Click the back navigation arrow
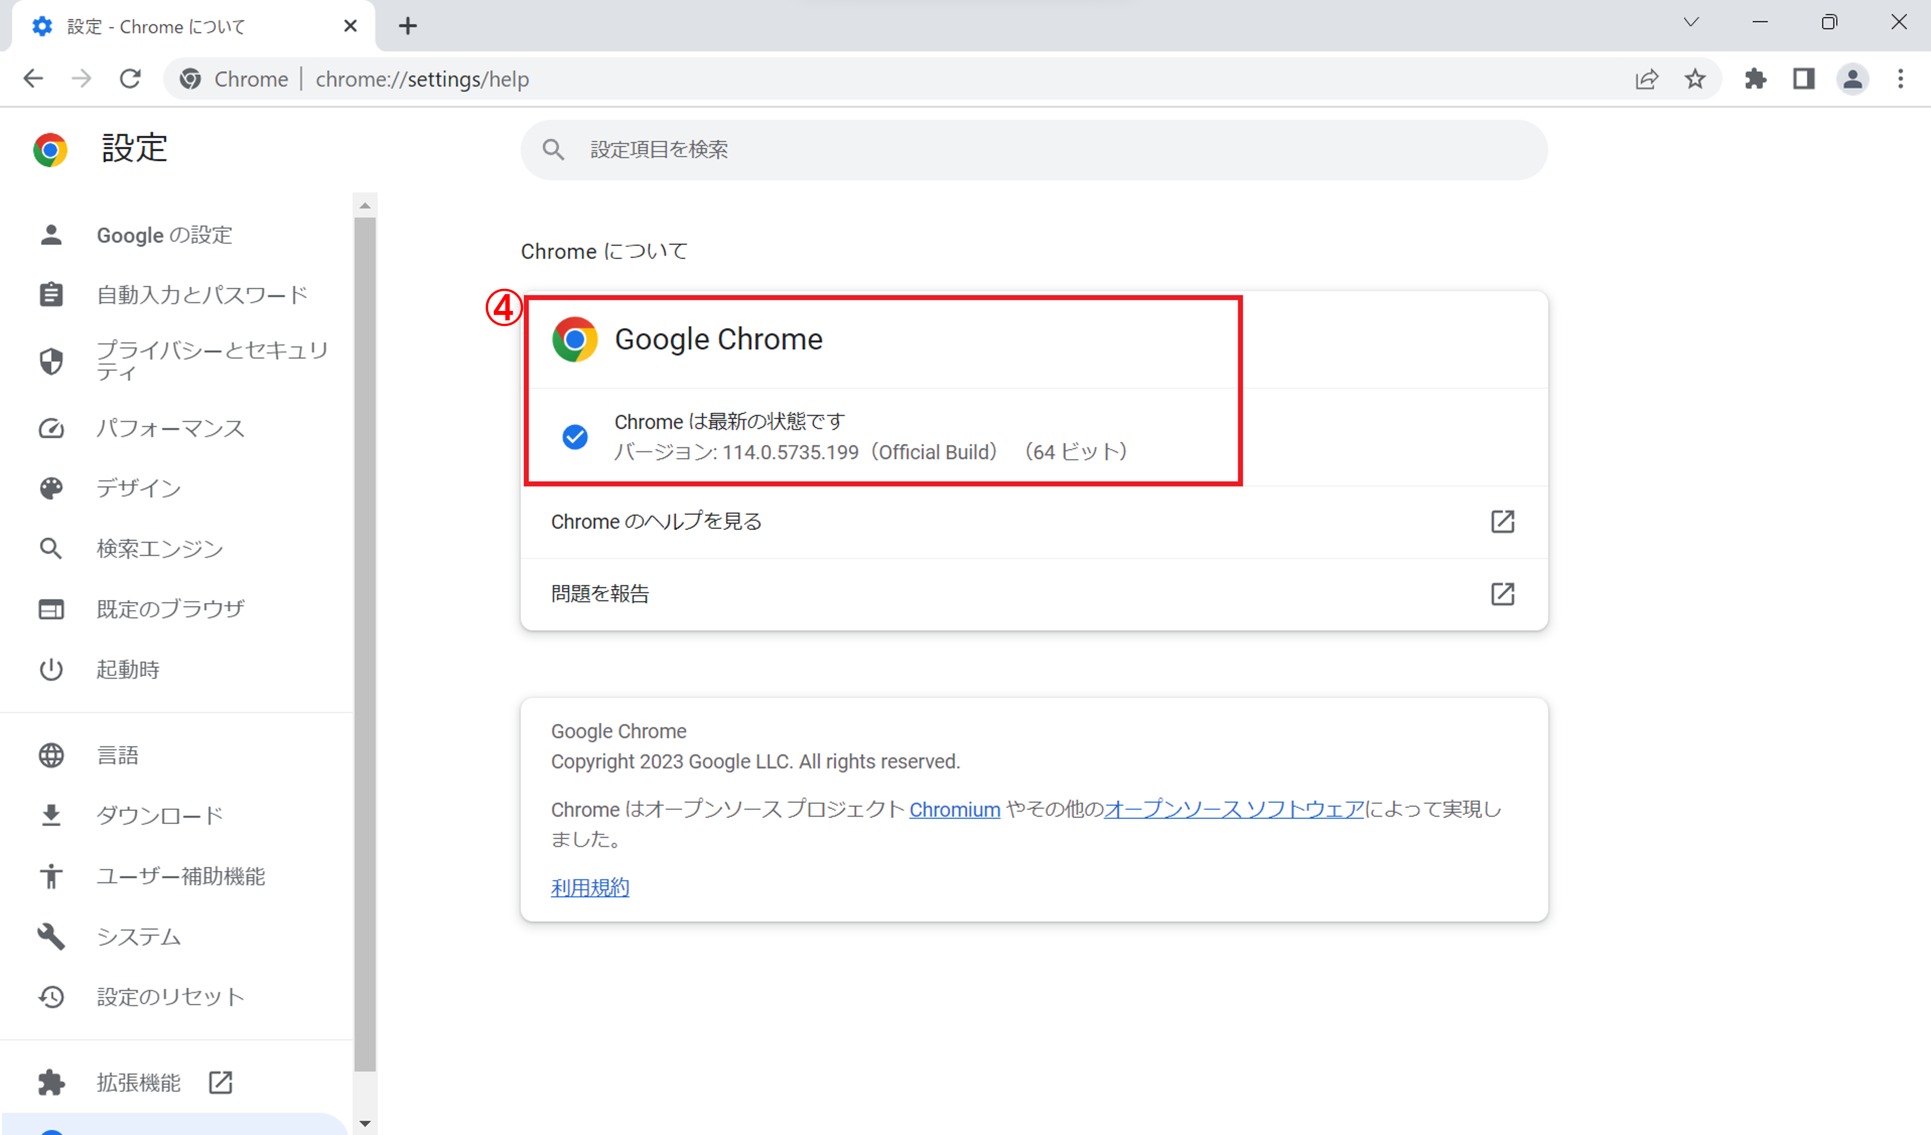 pyautogui.click(x=33, y=78)
